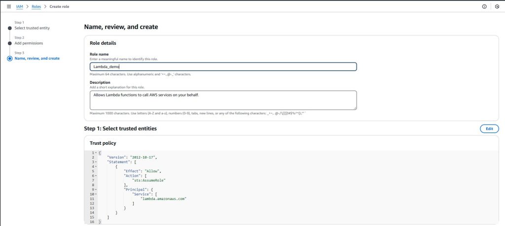This screenshot has width=505, height=226.
Task: Click the active Step 3 circle indicator
Action: [x=9, y=59]
